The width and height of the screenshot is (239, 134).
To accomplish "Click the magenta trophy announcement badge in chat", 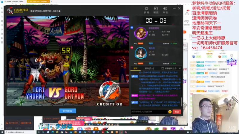I will (x=135, y=96).
